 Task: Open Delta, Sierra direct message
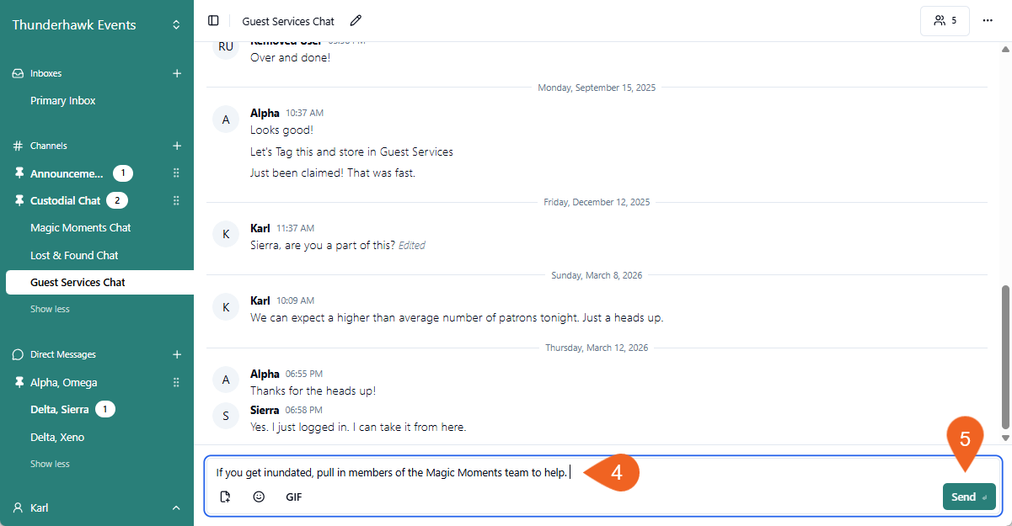[60, 410]
